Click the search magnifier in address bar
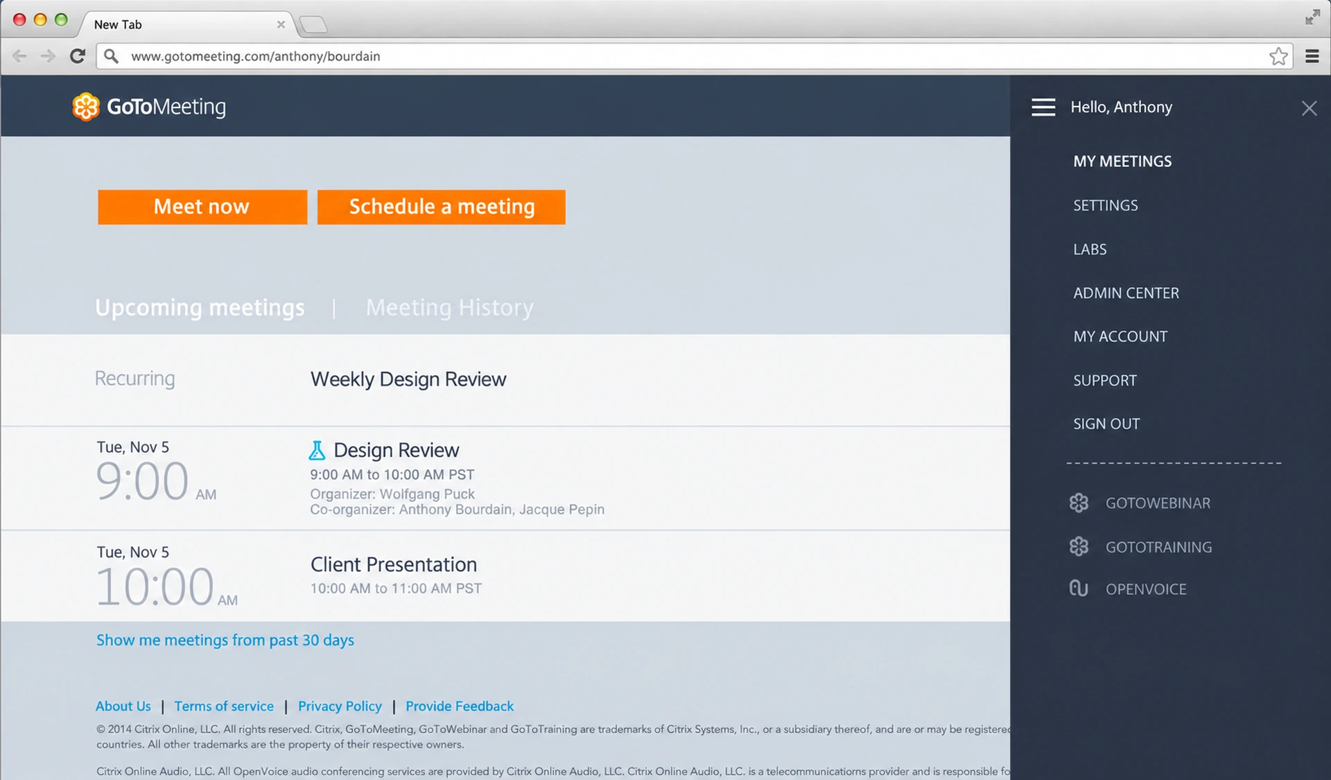Screen dimensions: 1331x780 point(111,55)
